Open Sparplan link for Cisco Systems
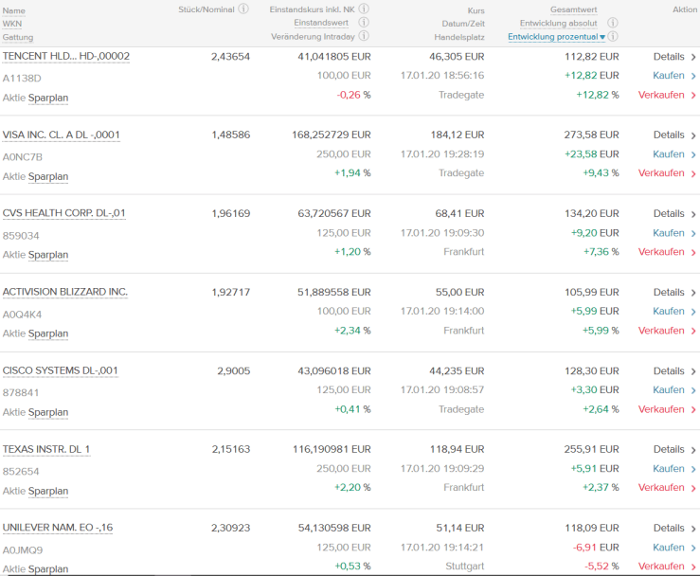 (48, 412)
